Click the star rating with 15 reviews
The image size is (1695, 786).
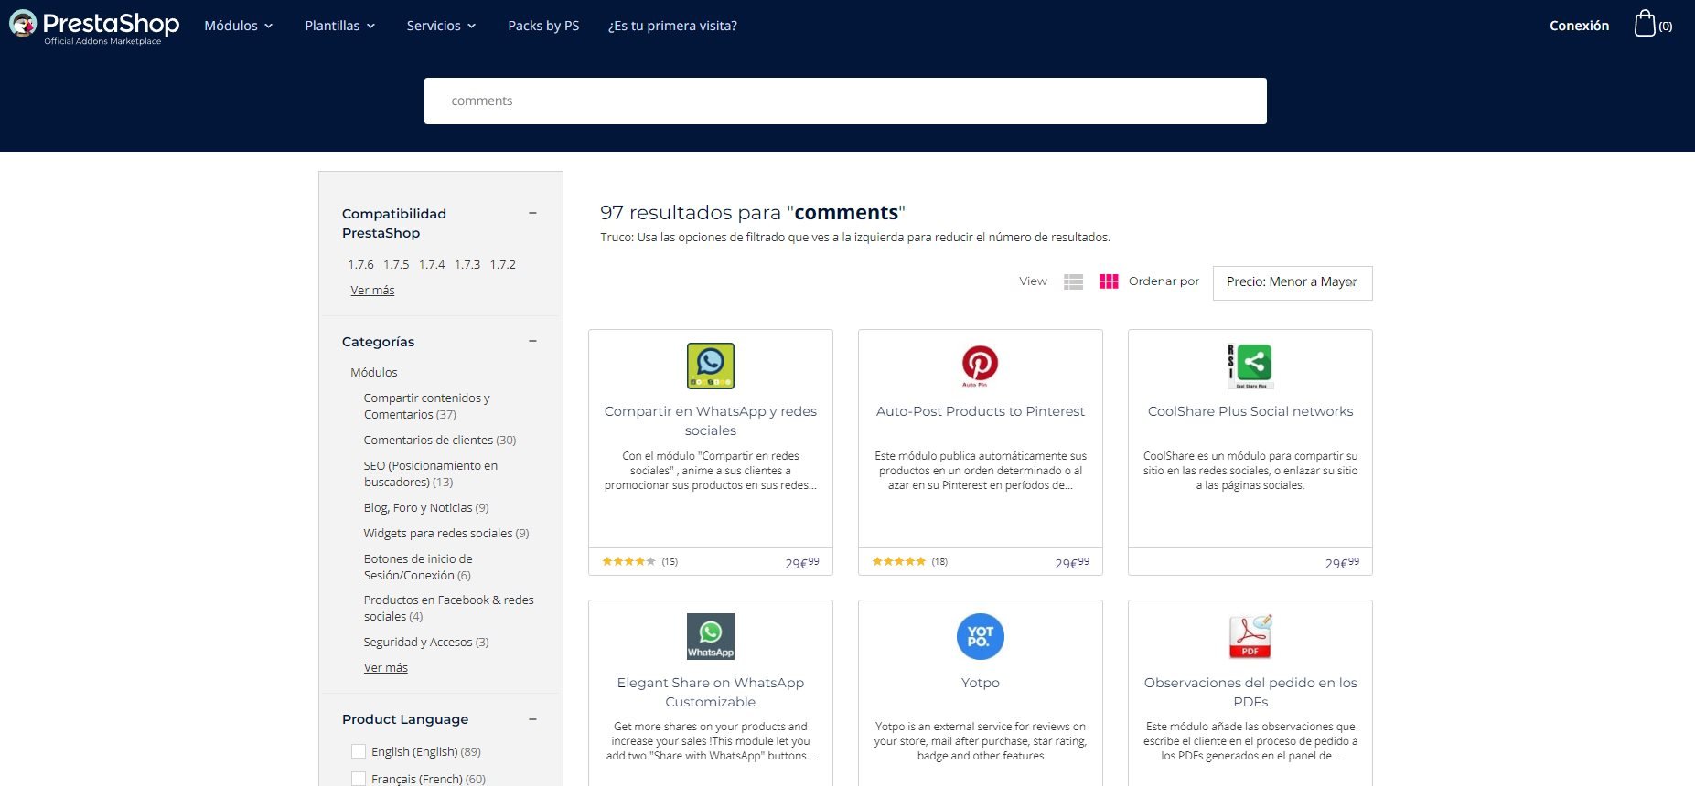(628, 562)
